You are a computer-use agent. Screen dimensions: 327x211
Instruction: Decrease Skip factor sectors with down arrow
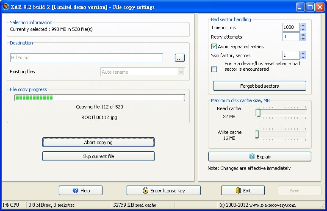[x=303, y=57]
